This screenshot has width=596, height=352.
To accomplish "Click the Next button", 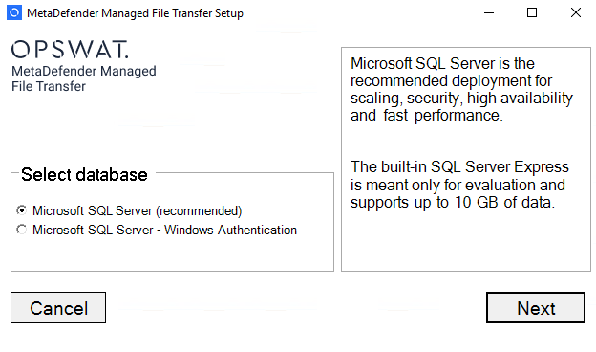I will coord(536,307).
